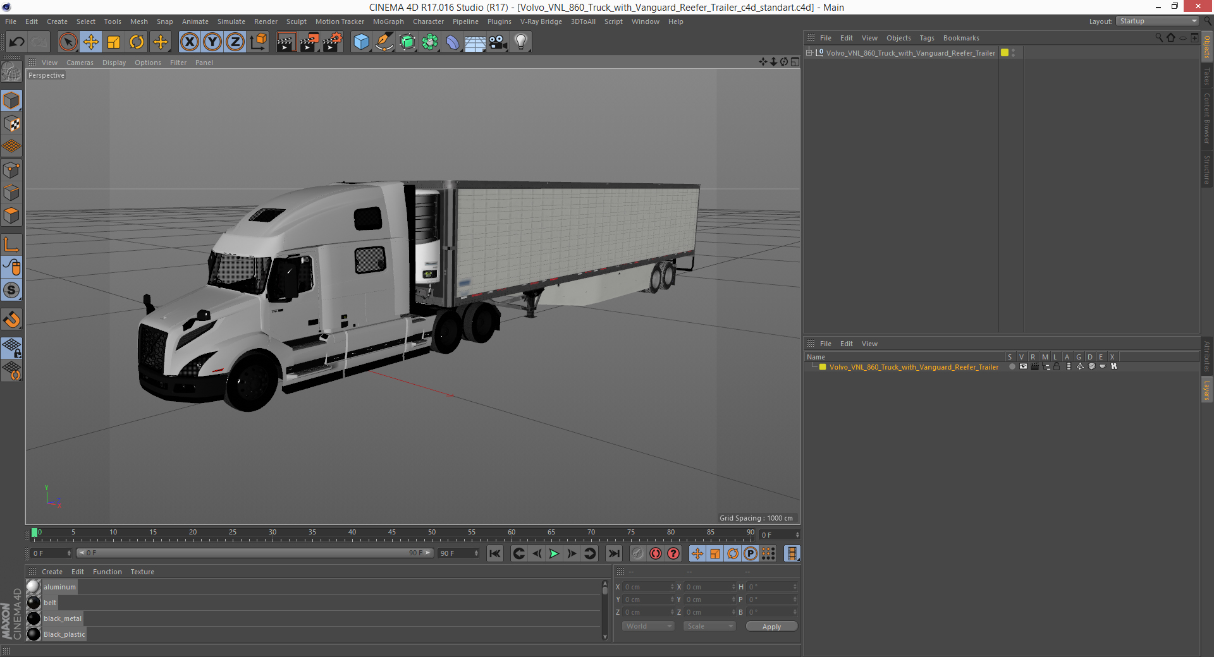
Task: Toggle viewport maximize icon
Action: pos(795,62)
